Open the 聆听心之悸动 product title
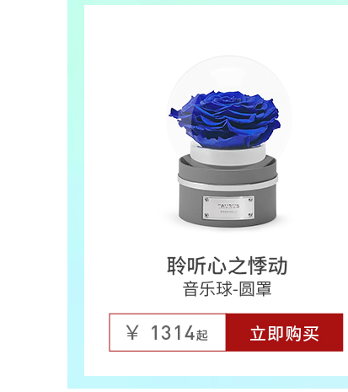The height and width of the screenshot is (392, 348). [227, 266]
